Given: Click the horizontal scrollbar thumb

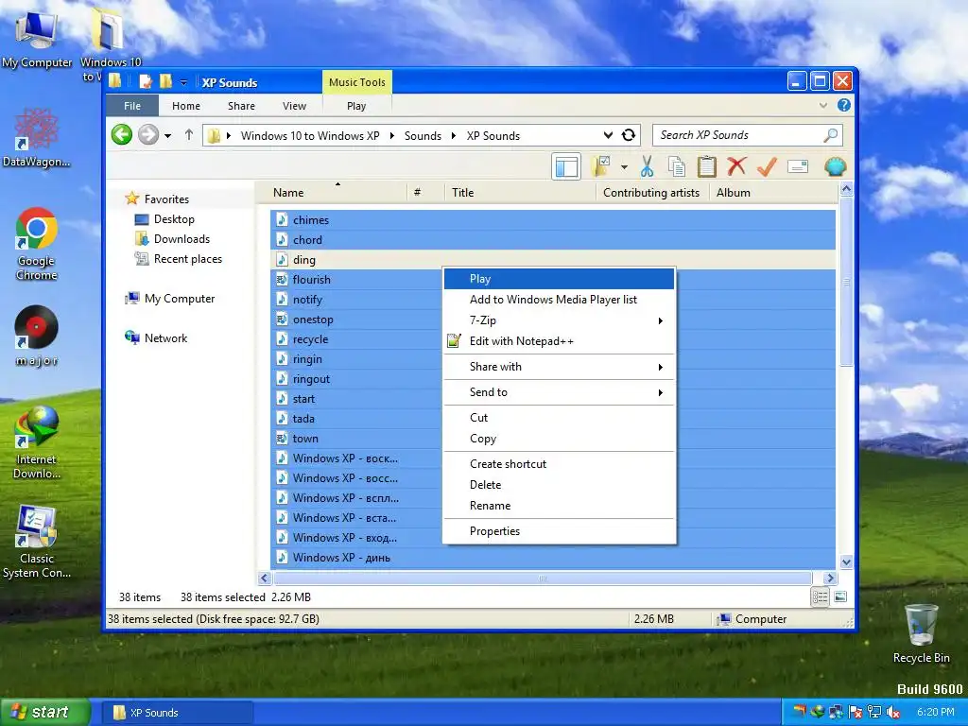Looking at the screenshot, I should 543,579.
